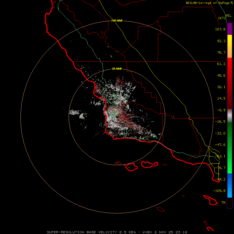The width and height of the screenshot is (234, 234).
Task: Click the '8 NOV 25 23:18' timestamp
Action: [x=171, y=232]
